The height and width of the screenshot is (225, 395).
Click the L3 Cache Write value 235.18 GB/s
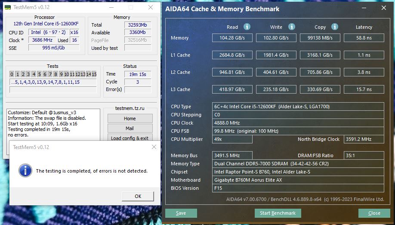point(276,89)
